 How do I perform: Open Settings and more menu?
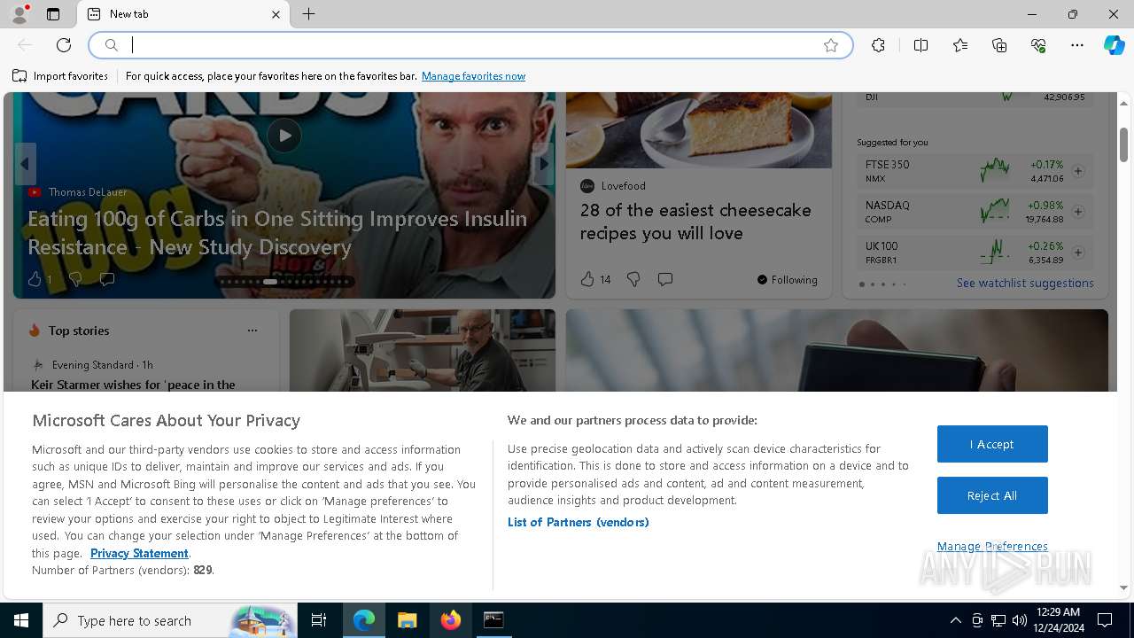click(1077, 45)
